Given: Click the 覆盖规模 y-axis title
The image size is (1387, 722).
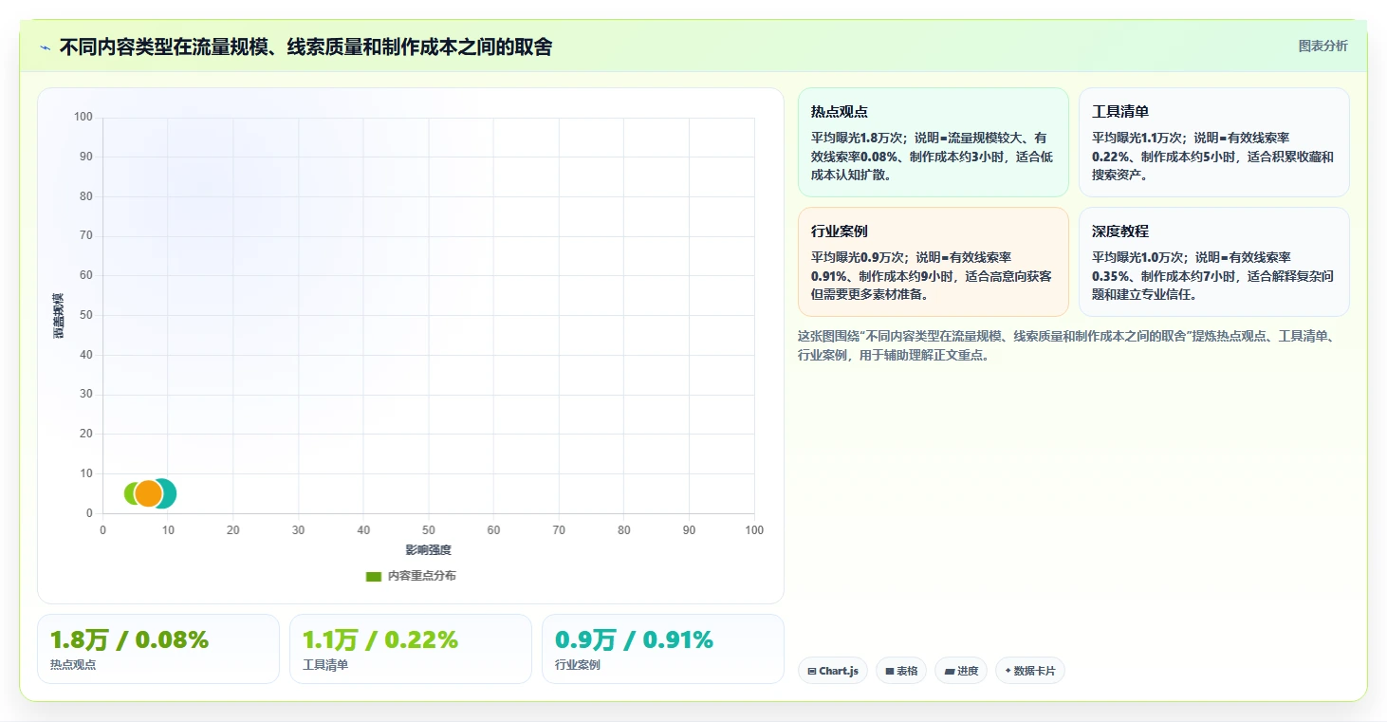Looking at the screenshot, I should [x=58, y=316].
